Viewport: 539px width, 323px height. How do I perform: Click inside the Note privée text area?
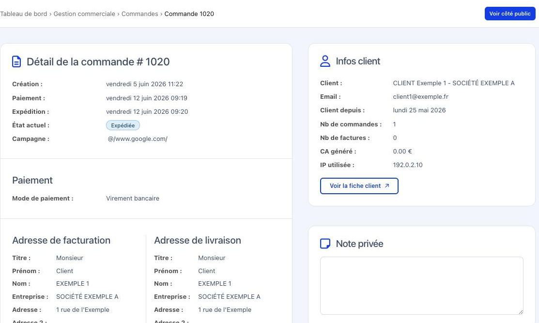coord(421,286)
